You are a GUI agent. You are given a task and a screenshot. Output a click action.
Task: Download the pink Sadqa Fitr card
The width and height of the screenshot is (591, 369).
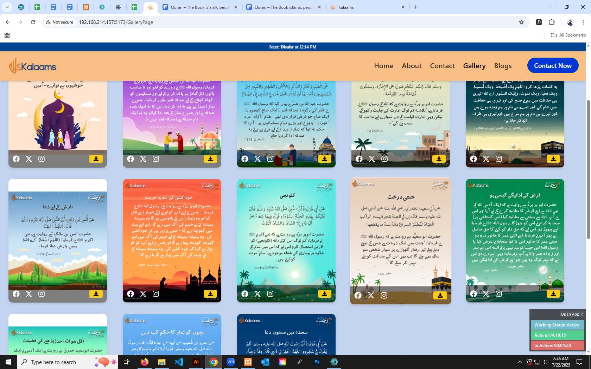tap(210, 159)
